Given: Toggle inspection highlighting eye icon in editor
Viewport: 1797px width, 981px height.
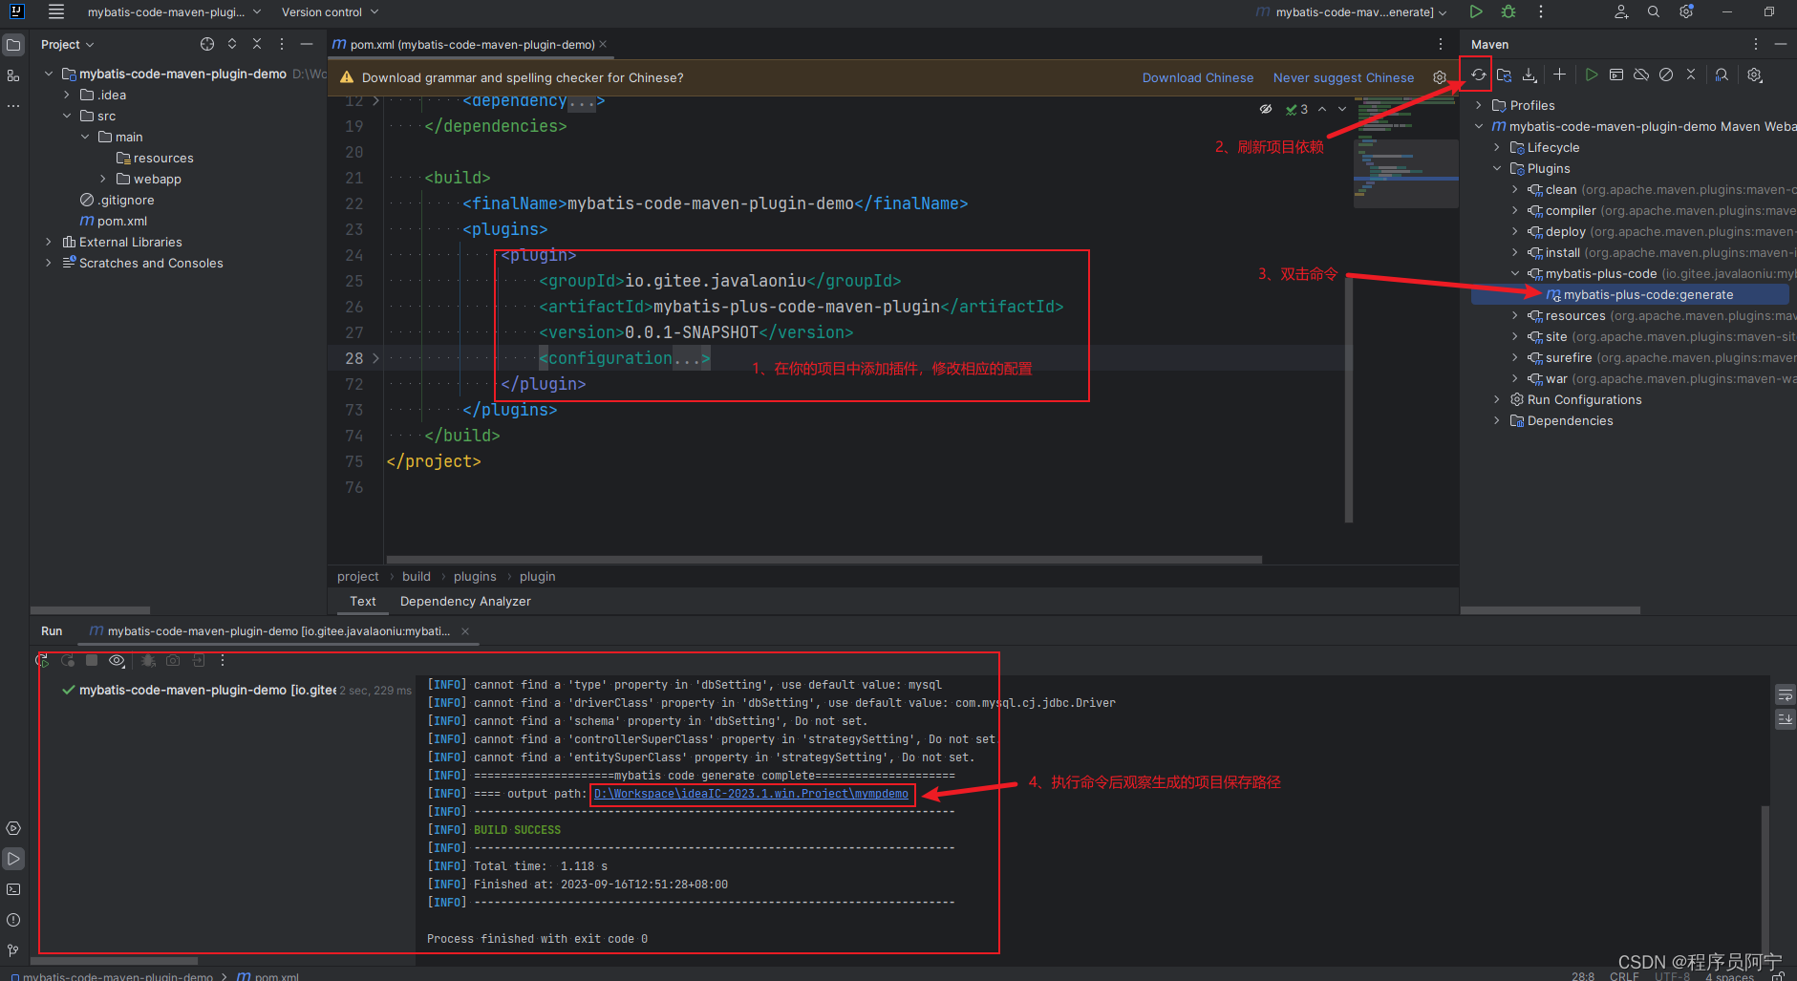Looking at the screenshot, I should point(1266,109).
